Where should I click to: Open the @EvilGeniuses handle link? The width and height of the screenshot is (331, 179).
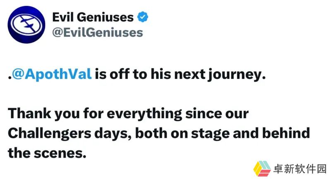tap(98, 33)
